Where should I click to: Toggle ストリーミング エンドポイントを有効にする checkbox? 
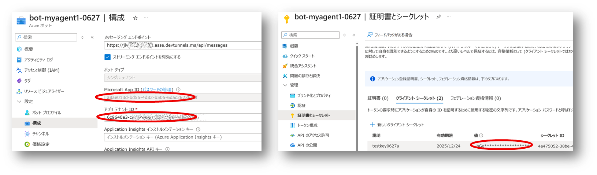point(107,57)
